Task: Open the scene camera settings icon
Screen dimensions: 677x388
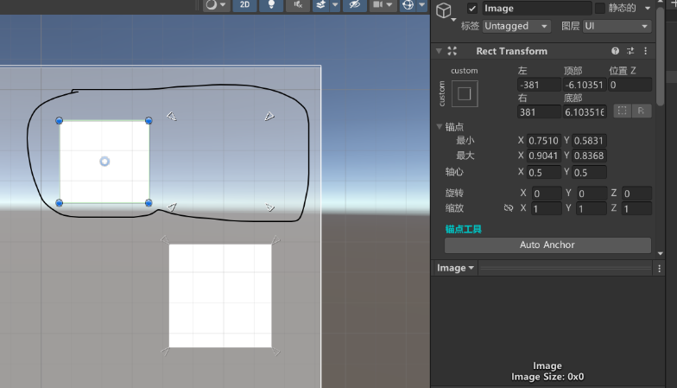Action: [x=378, y=5]
